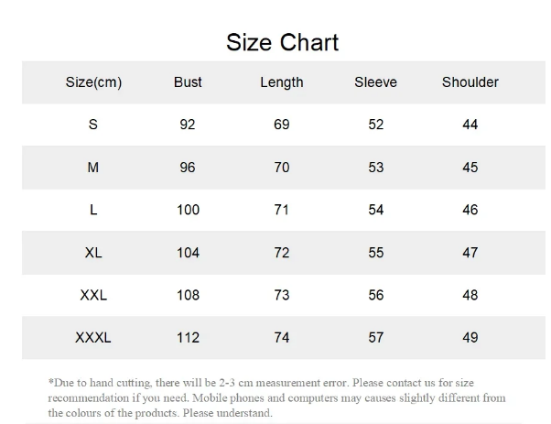
Task: Select the Size(cm) column header
Action: pyautogui.click(x=93, y=82)
